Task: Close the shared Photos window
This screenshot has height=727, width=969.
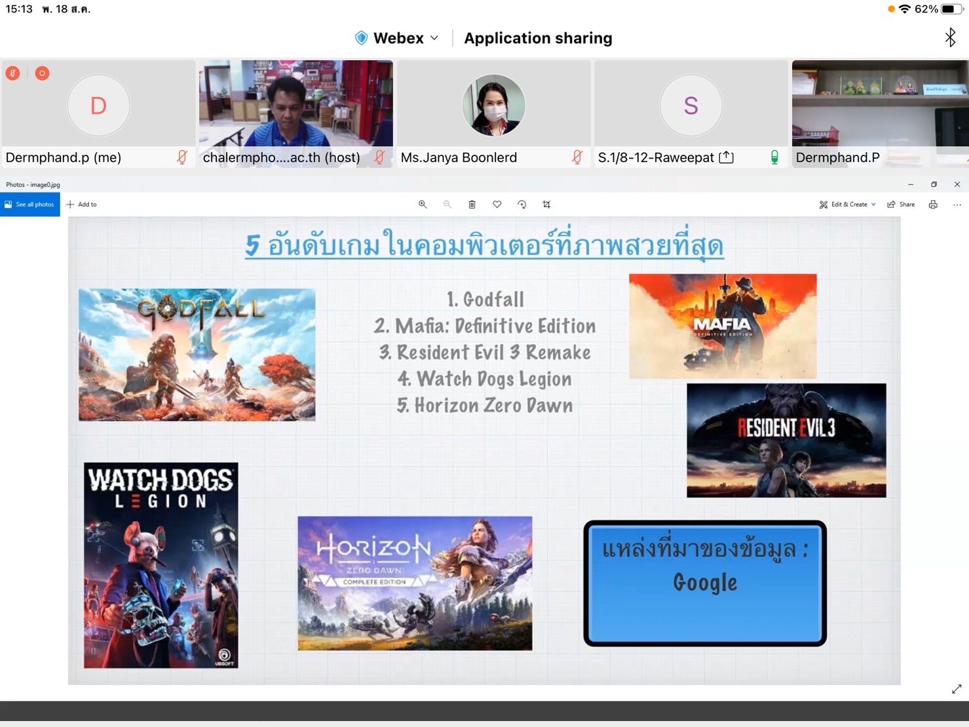Action: point(957,185)
